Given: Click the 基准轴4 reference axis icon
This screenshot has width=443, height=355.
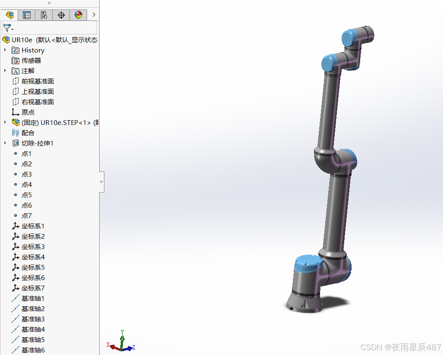Looking at the screenshot, I should pos(16,329).
